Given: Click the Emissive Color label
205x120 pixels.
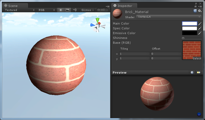Looking at the screenshot, I should (x=124, y=33).
